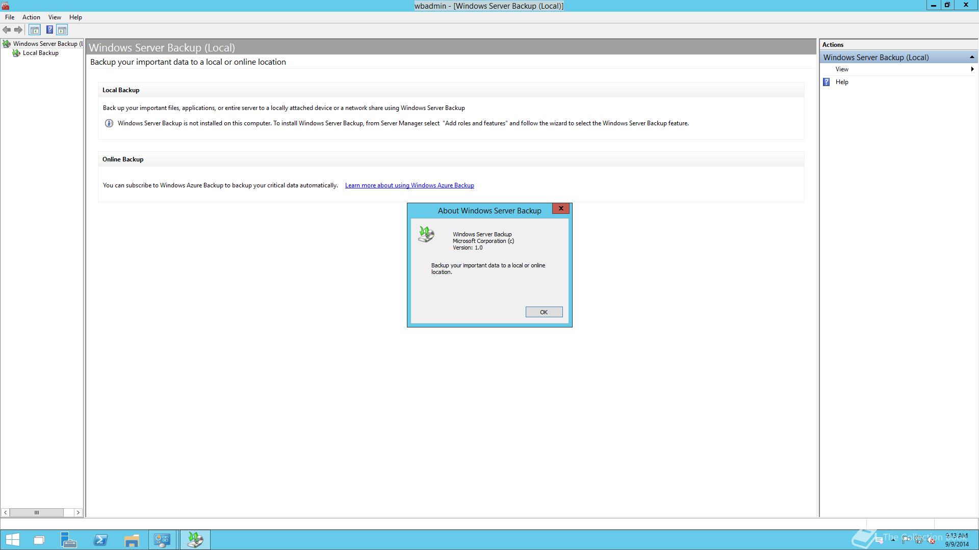Open the Action menu
979x550 pixels.
tap(31, 17)
